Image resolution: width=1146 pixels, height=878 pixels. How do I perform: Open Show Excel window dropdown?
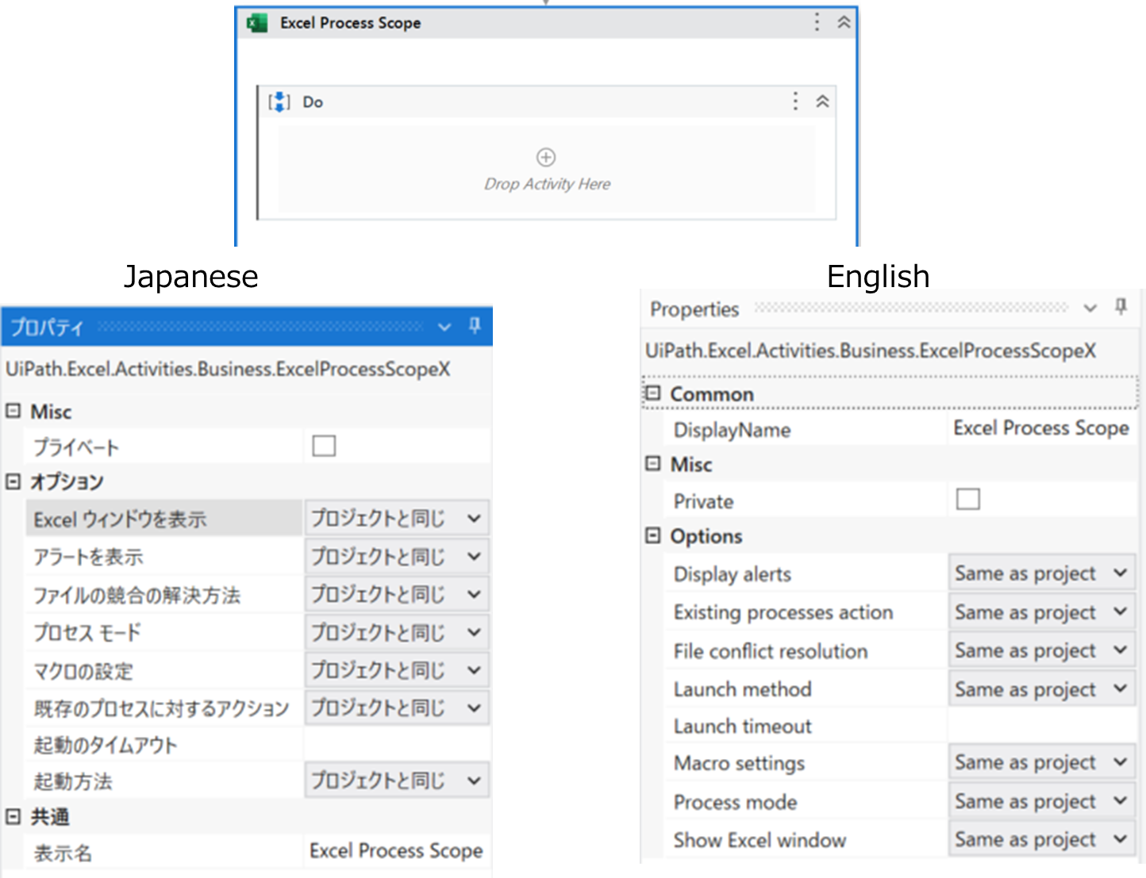1041,839
